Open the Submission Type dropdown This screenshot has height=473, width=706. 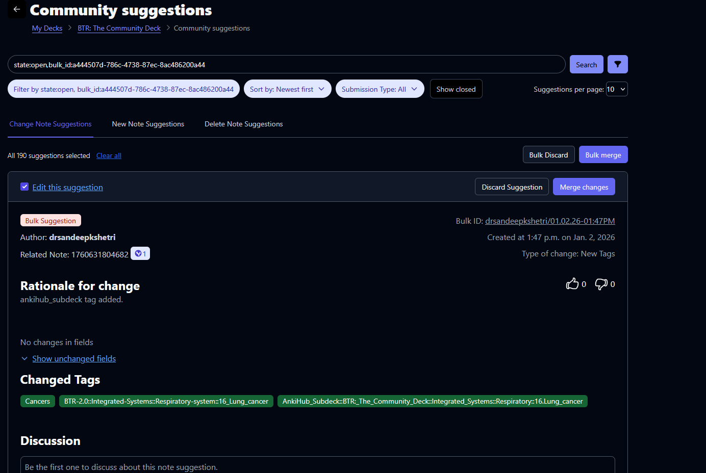coord(379,89)
